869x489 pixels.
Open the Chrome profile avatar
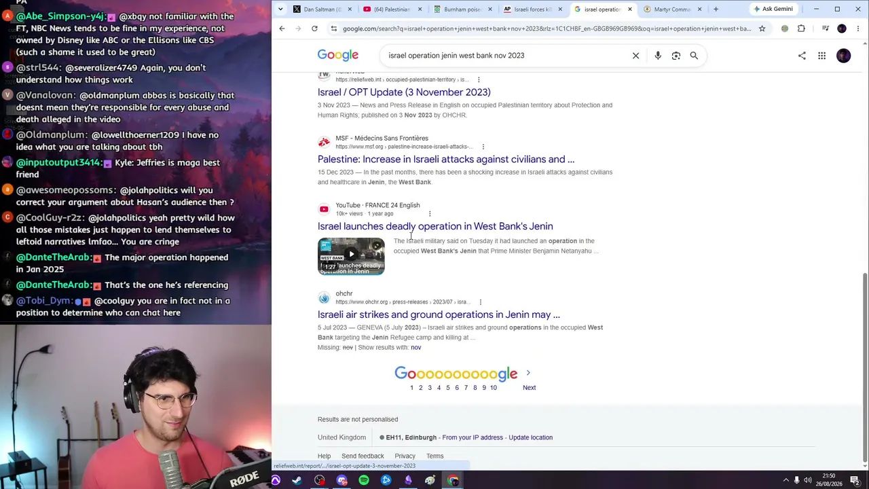tap(842, 29)
